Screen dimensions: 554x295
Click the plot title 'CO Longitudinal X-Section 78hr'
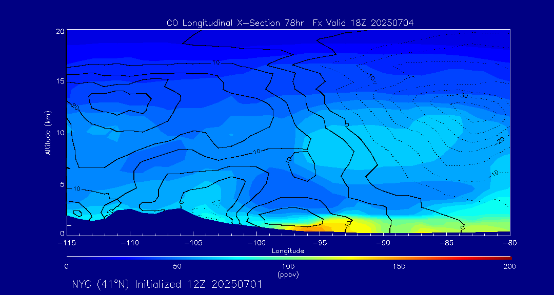[x=236, y=23]
